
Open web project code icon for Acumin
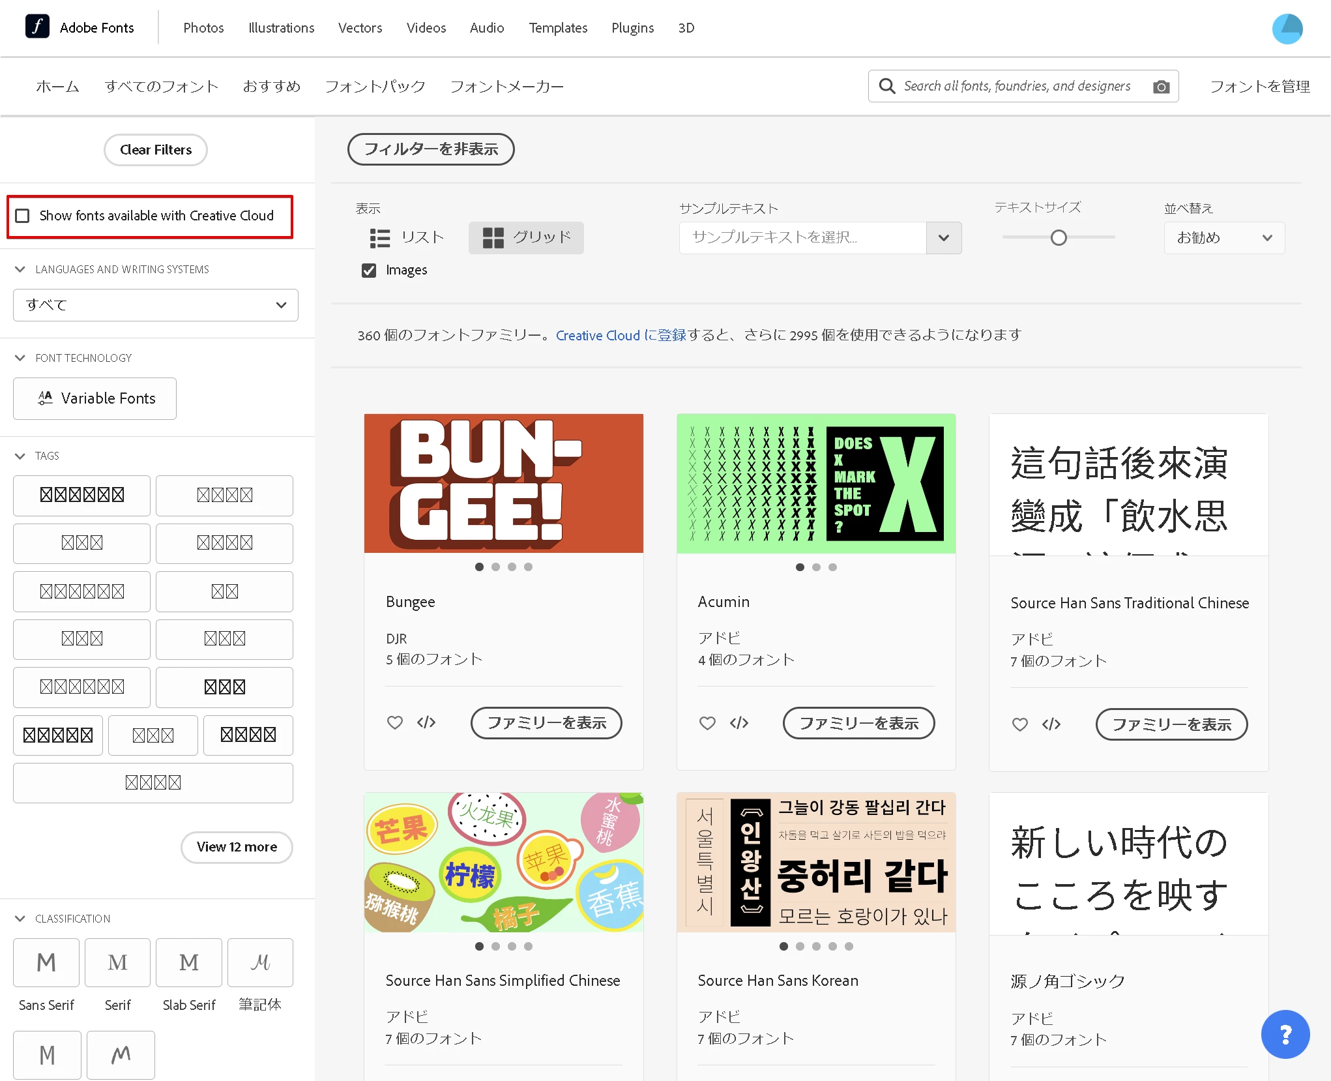coord(739,723)
